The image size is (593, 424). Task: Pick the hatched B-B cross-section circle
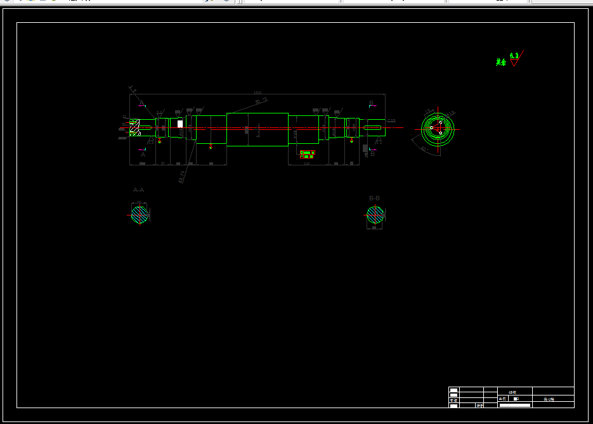(375, 215)
